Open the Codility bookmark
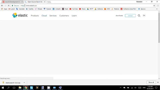160x90 pixels. coord(30,9)
